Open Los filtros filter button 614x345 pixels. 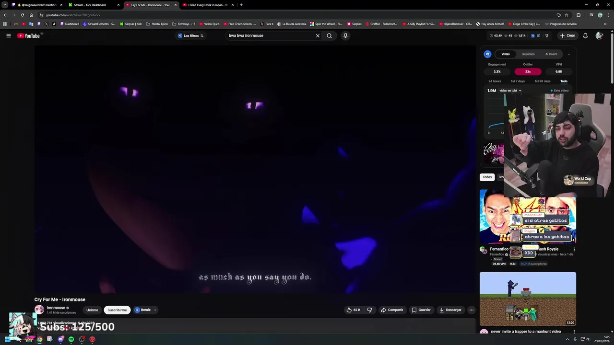[191, 35]
